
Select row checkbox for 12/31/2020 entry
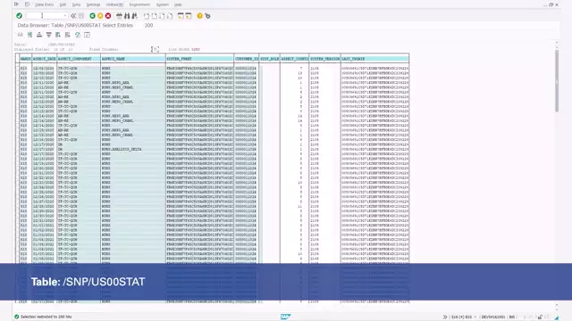(17, 220)
